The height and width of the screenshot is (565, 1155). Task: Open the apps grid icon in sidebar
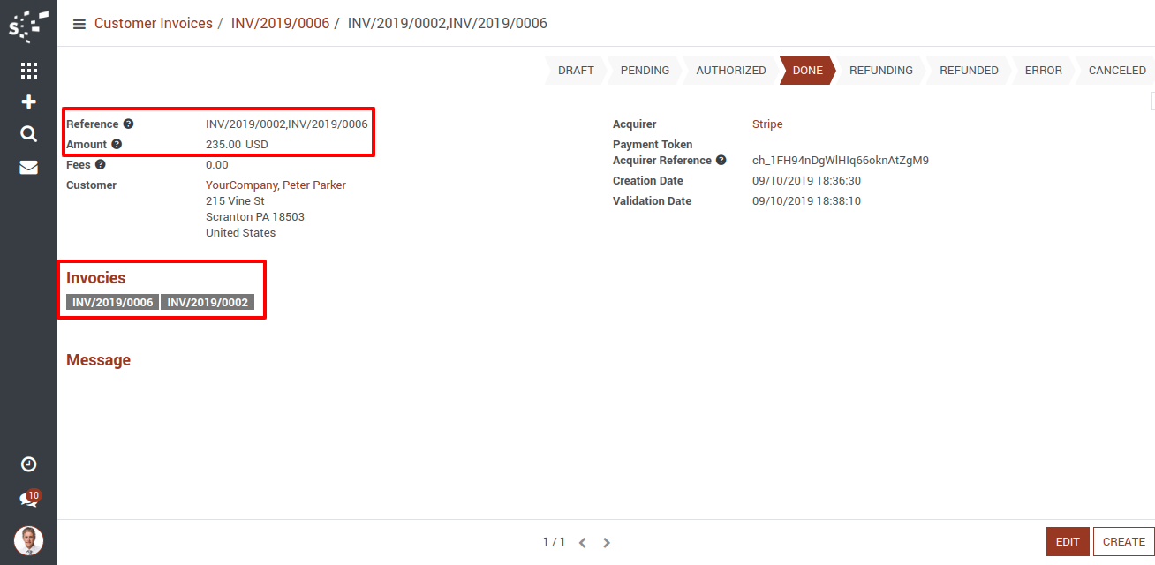(28, 71)
